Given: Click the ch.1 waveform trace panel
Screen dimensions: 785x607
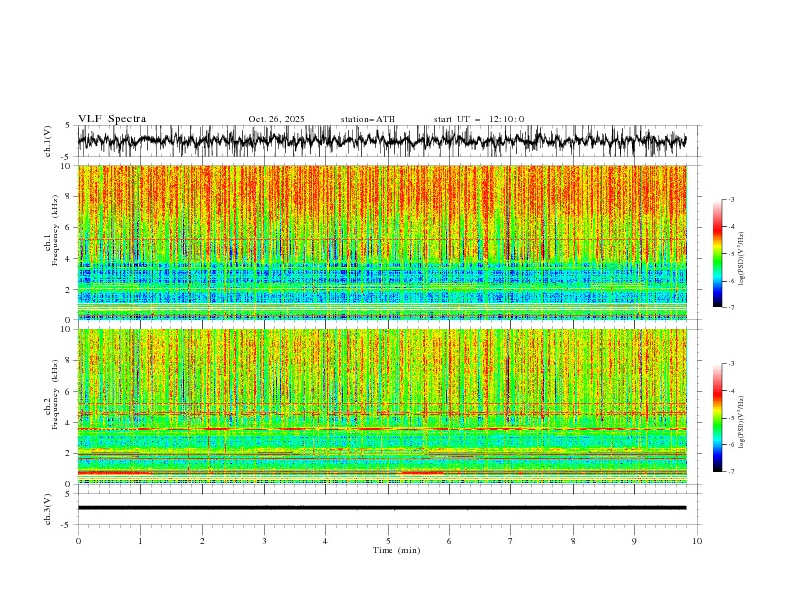Looking at the screenshot, I should pos(390,141).
